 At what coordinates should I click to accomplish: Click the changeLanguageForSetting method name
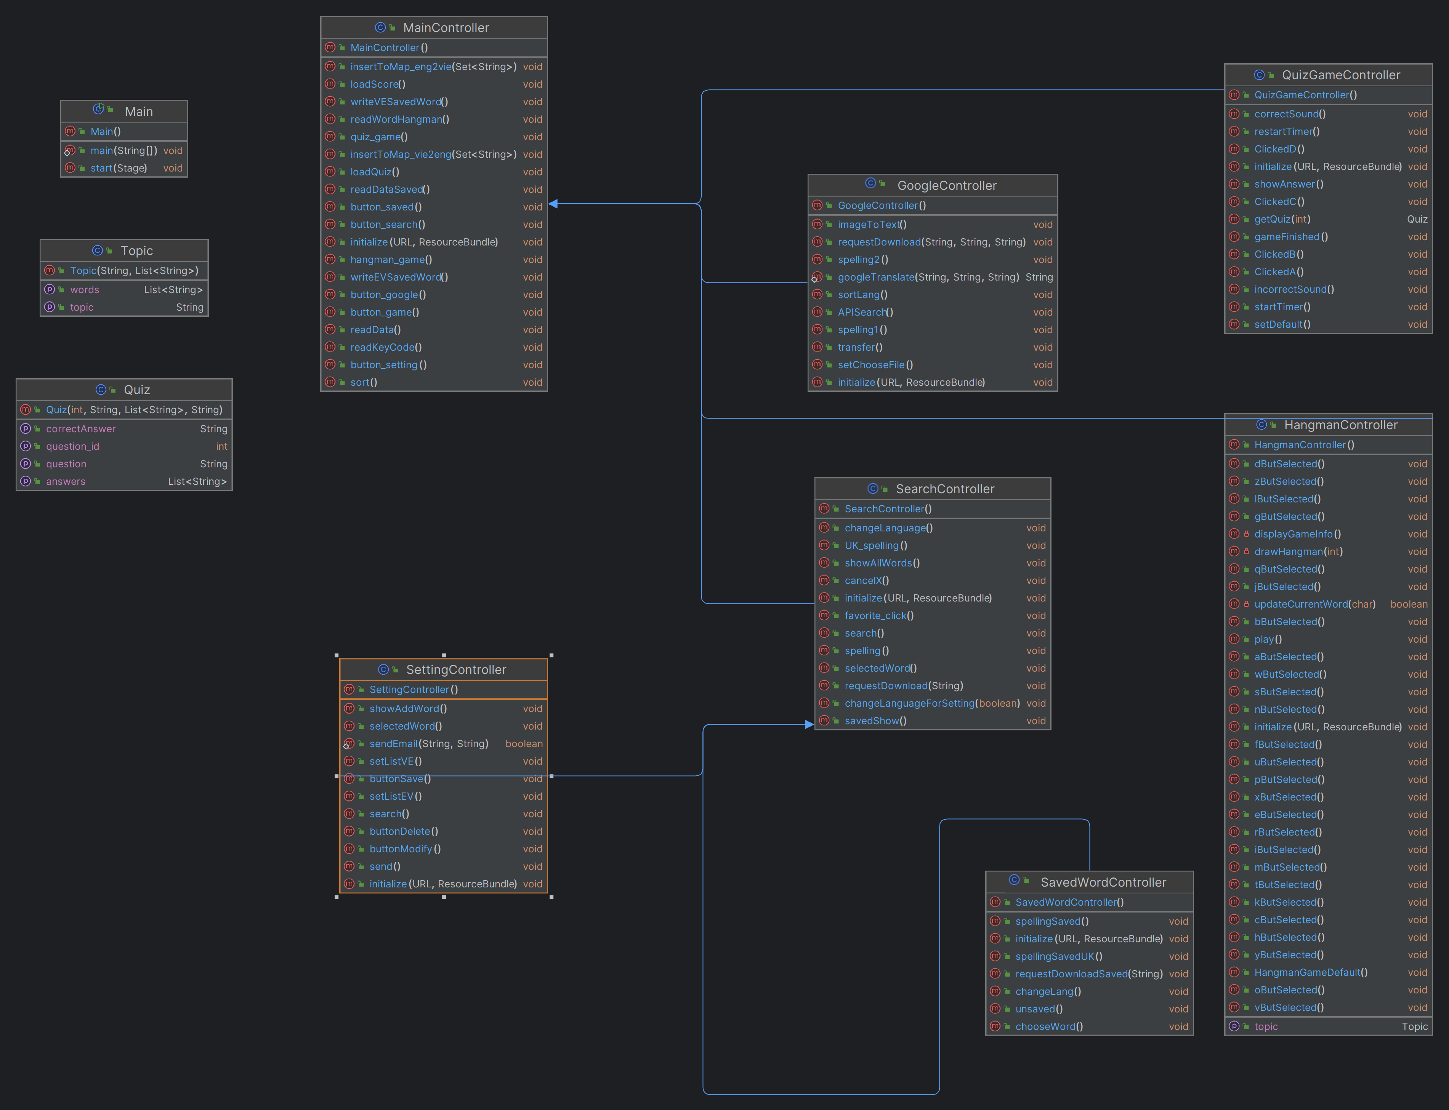point(909,704)
